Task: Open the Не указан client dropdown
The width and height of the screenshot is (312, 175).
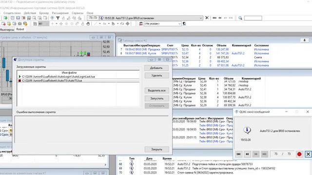Action: coord(162,24)
